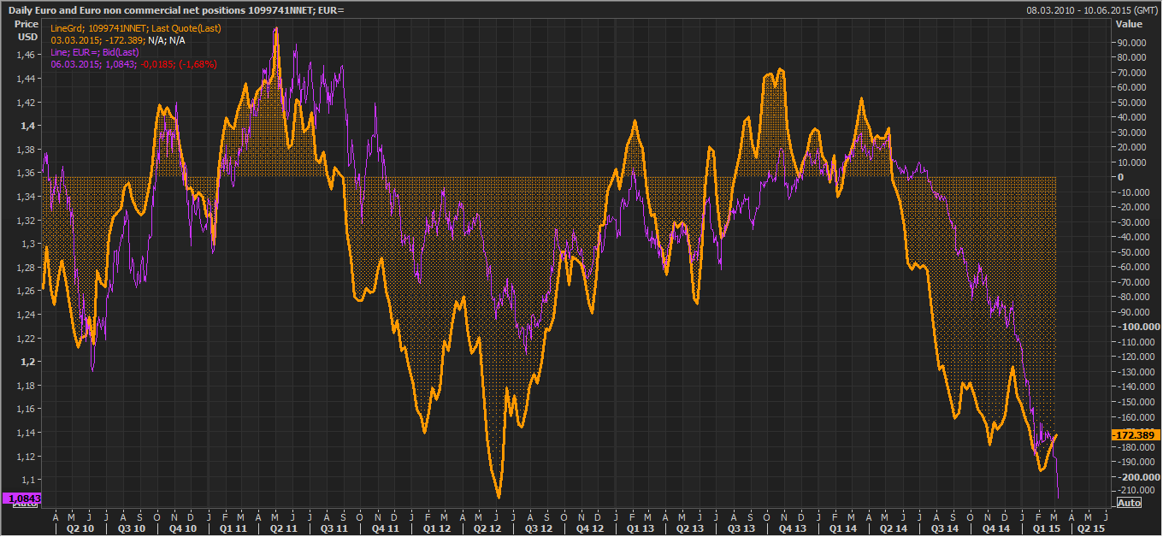Viewport: 1163px width, 537px height.
Task: Click the 0 label on the Value axis
Action: coord(1121,177)
